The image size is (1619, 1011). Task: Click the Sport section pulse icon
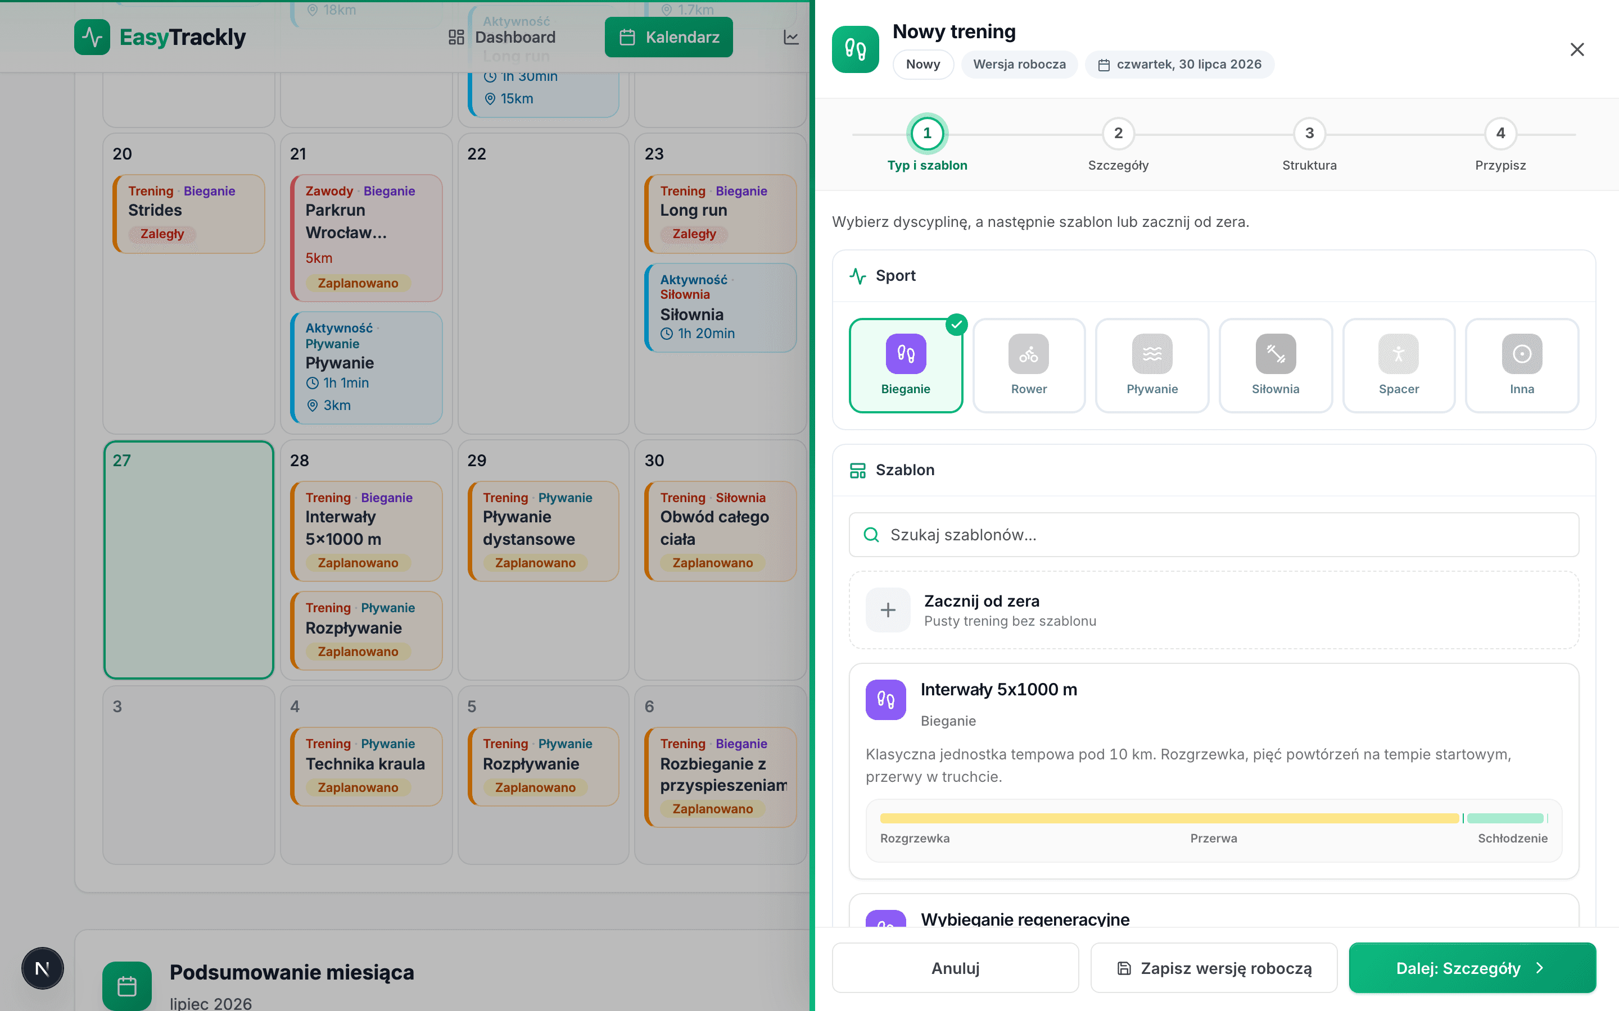pos(858,275)
